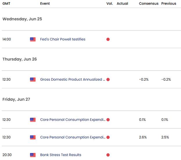
Task: Open Bank Stress Test Results event
Action: pos(61,155)
